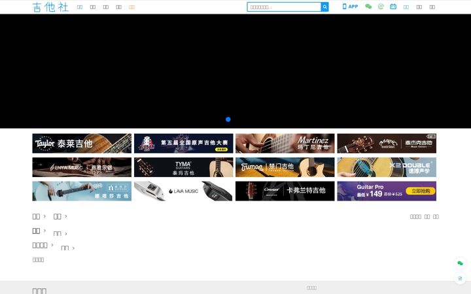
Task: Open the TYMA 泰玛吉他 banner
Action: click(x=184, y=167)
